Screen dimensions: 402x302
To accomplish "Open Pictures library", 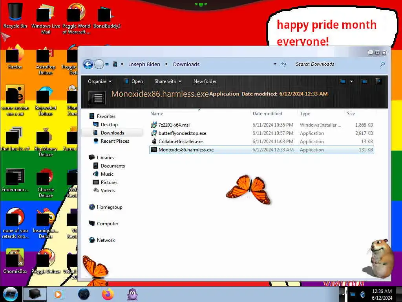I will (x=105, y=182).
